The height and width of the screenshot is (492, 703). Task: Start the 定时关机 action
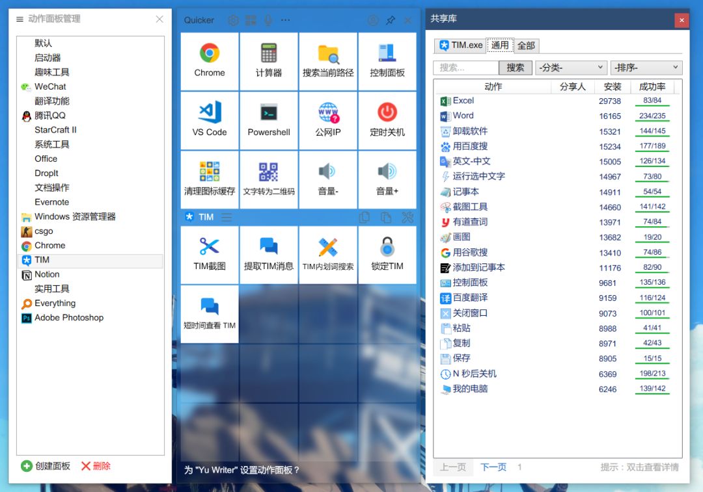tap(387, 120)
